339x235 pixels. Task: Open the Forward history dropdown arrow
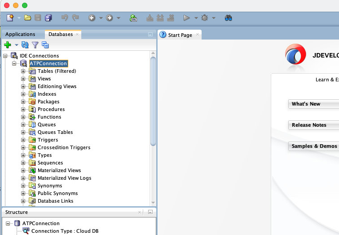coord(119,18)
